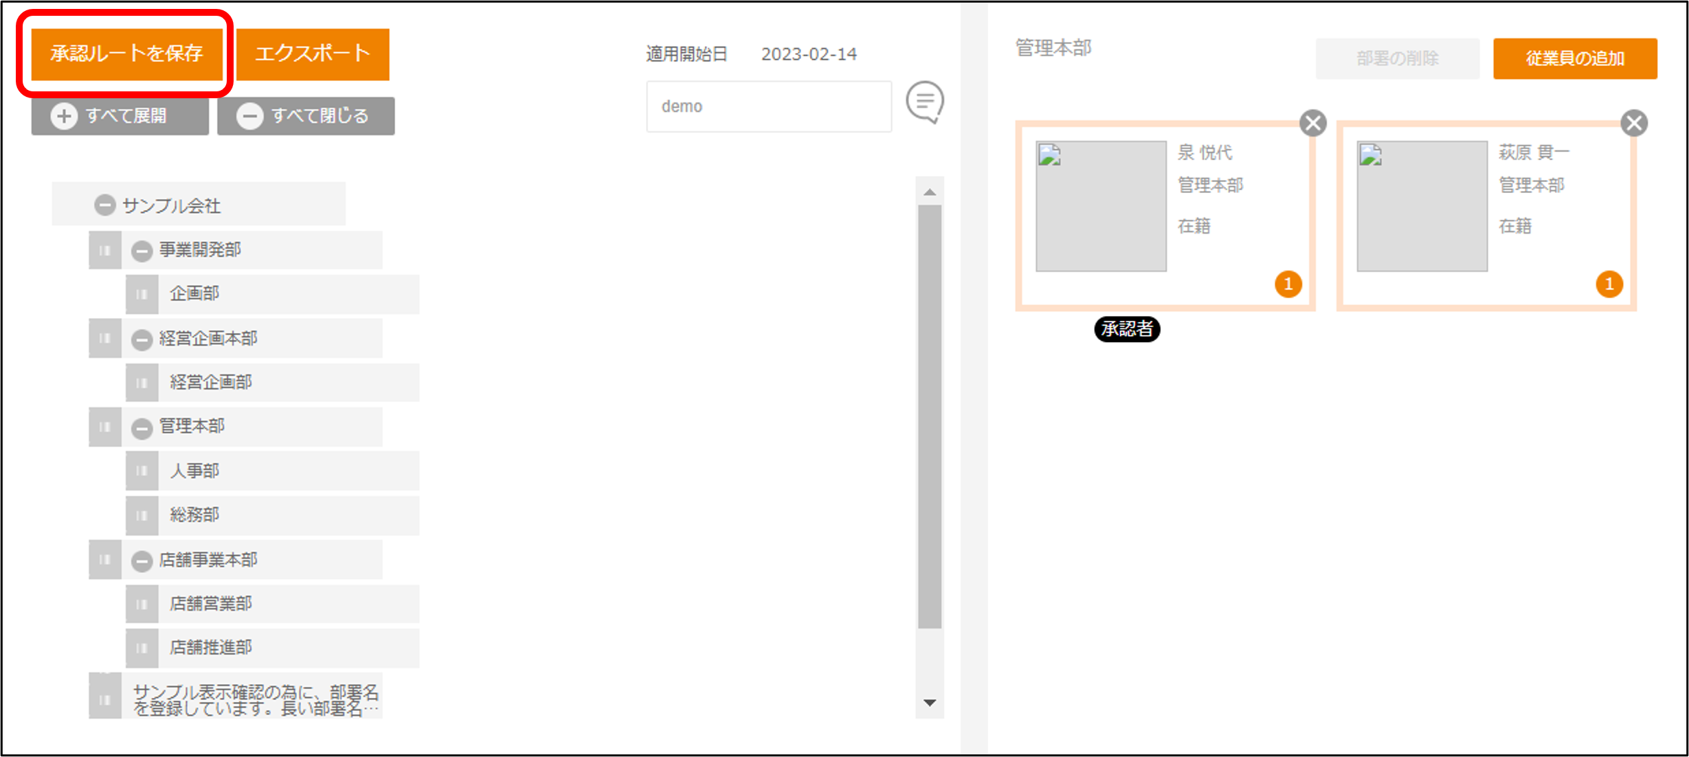Click drag handle of 経営企画本部 row
The width and height of the screenshot is (1689, 757).
tap(105, 338)
